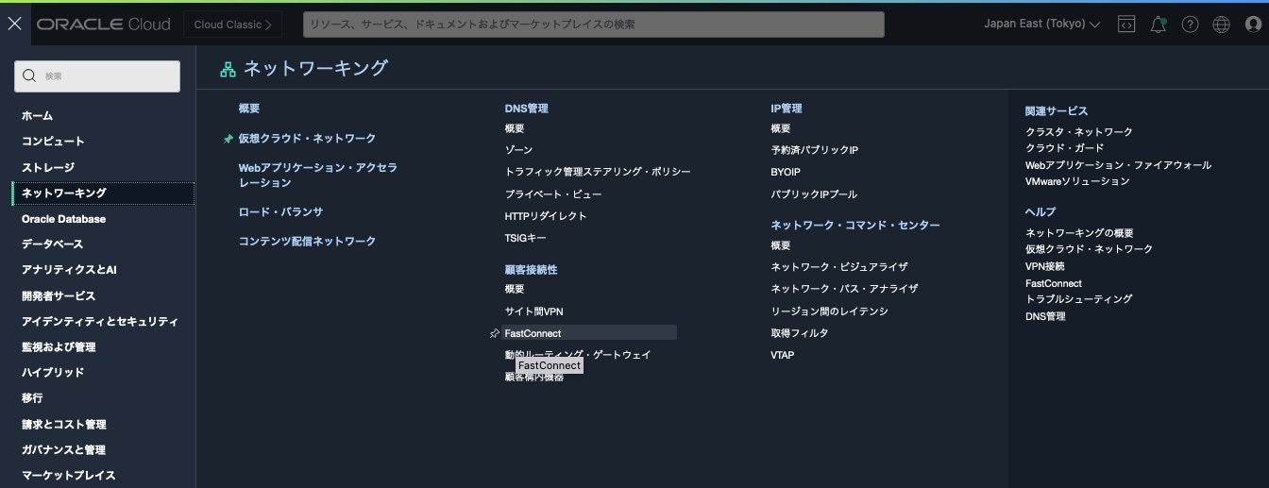The image size is (1269, 488).
Task: Click the ネットワーキング section network icon
Action: 228,69
